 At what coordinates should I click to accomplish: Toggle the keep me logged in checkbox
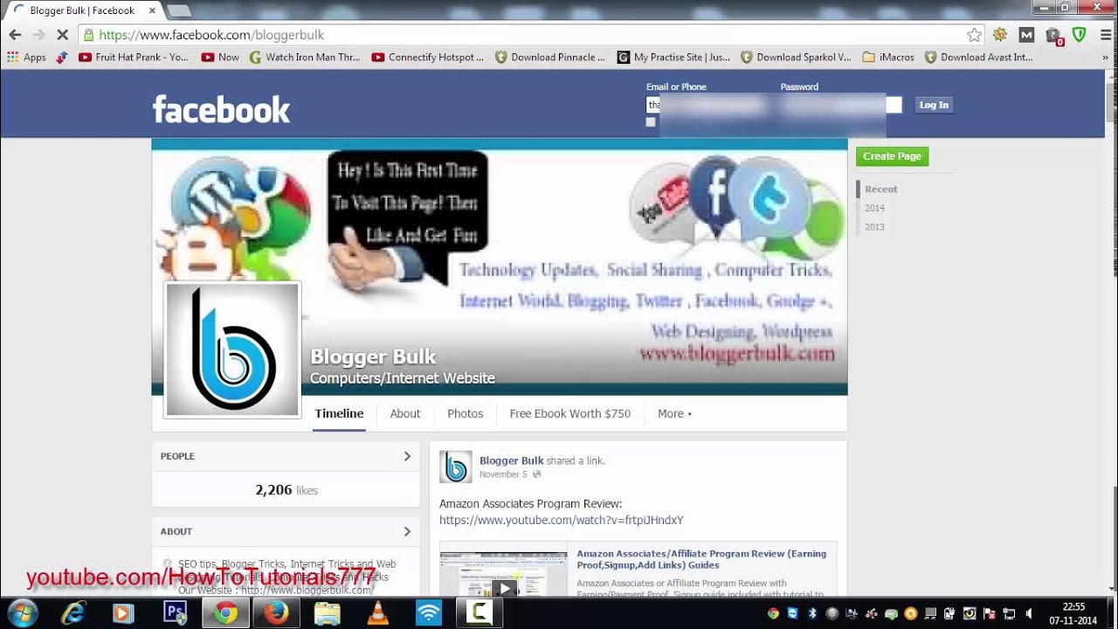tap(651, 122)
